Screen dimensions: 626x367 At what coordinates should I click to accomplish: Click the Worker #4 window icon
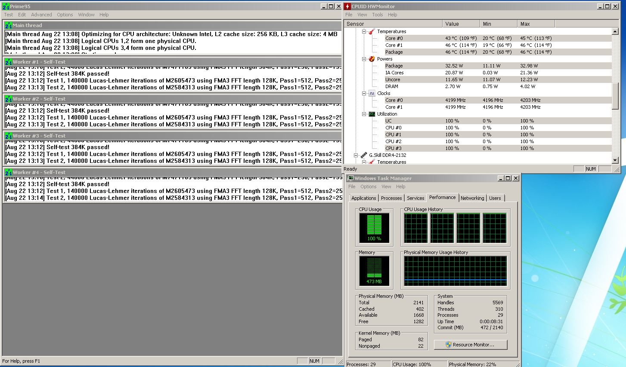point(9,172)
